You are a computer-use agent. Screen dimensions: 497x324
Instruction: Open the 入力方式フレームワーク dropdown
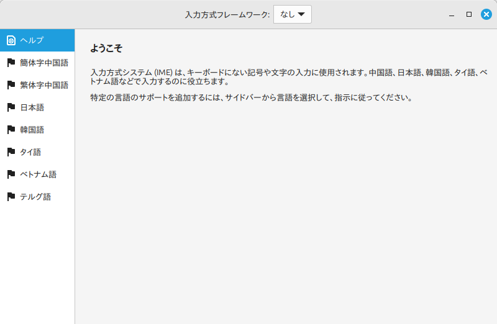(292, 14)
